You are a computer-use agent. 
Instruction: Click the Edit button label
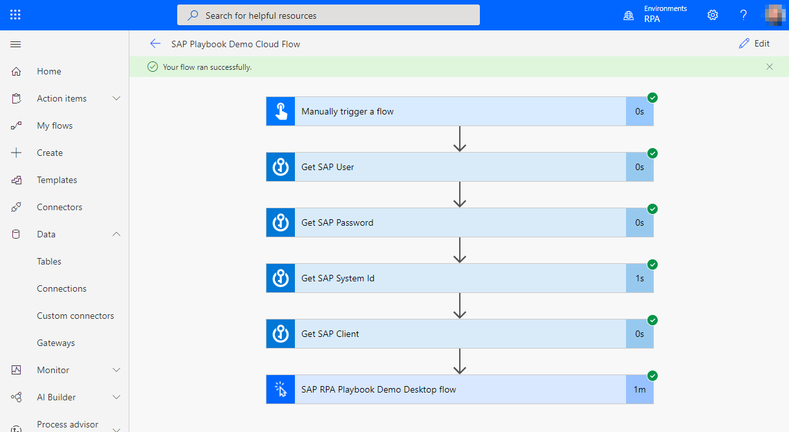(x=762, y=43)
